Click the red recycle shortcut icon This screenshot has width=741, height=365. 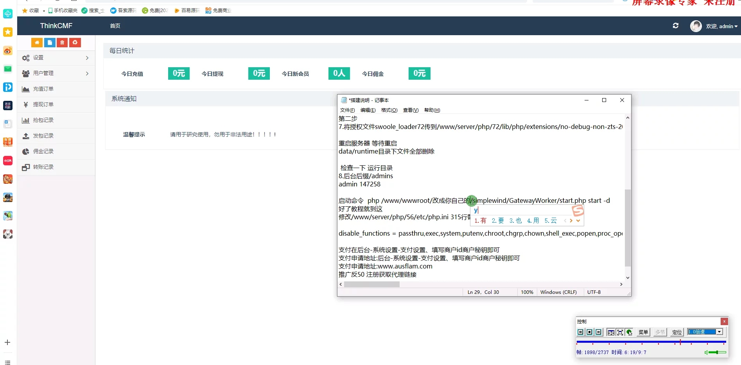[x=75, y=43]
